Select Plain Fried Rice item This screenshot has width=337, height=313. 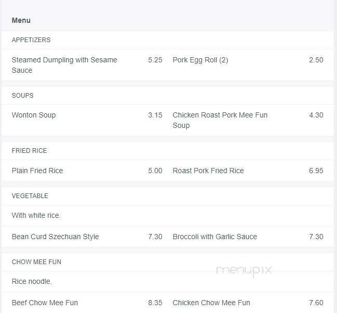37,171
